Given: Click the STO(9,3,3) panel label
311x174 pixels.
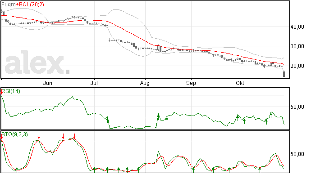Looking at the screenshot, I should click(15, 134).
